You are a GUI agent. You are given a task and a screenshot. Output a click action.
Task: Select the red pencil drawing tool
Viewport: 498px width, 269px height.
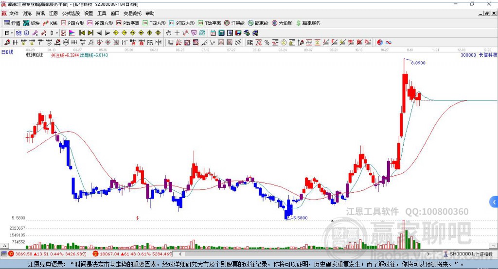[x=7, y=42]
